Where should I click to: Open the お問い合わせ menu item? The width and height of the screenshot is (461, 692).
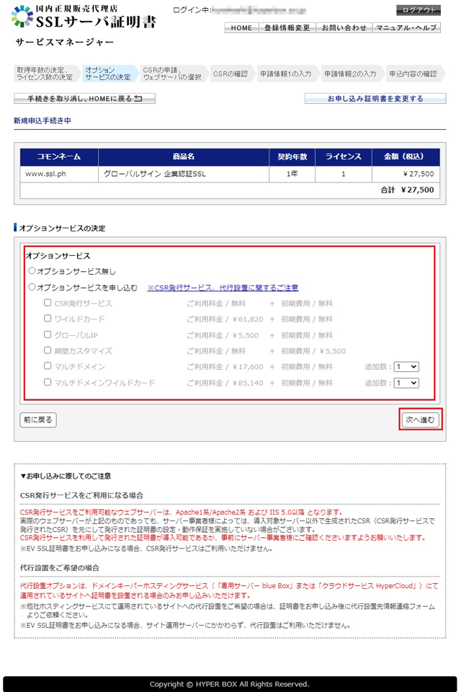[x=344, y=28]
